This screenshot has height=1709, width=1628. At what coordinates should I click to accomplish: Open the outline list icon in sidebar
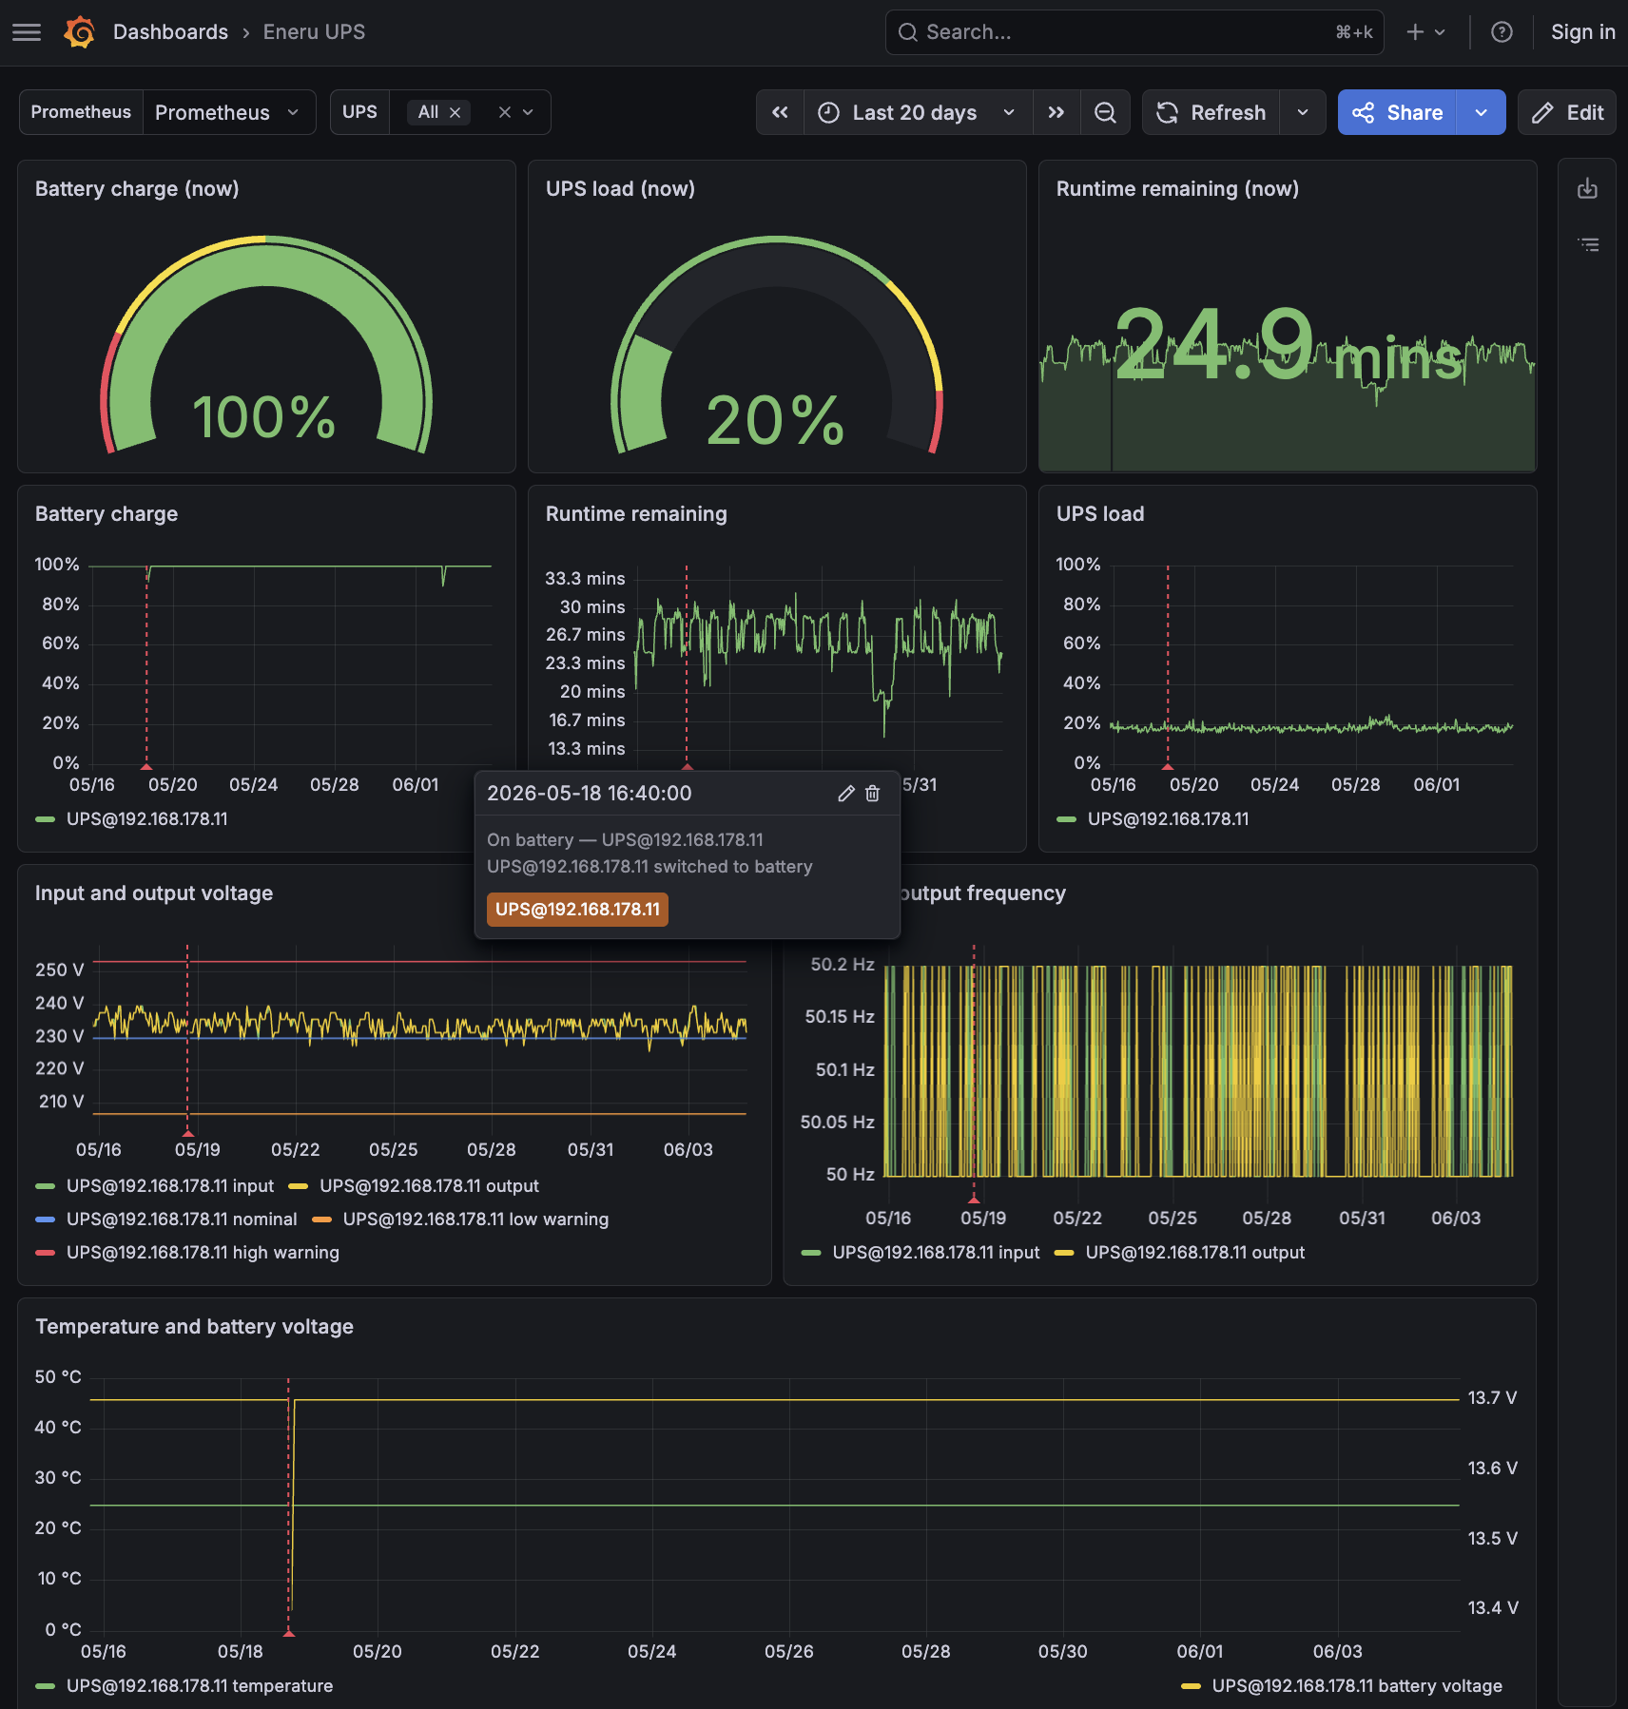pyautogui.click(x=1588, y=244)
